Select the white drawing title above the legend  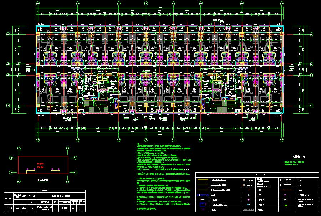pyautogui.click(x=299, y=157)
